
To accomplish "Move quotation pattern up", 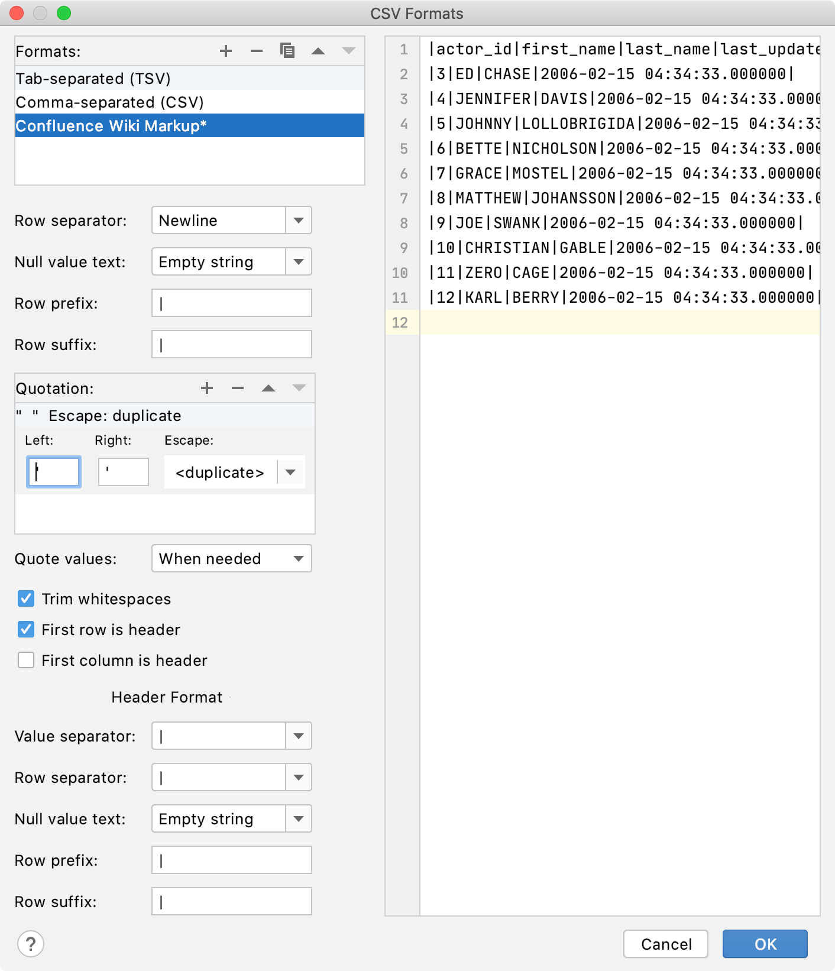I will click(x=268, y=388).
